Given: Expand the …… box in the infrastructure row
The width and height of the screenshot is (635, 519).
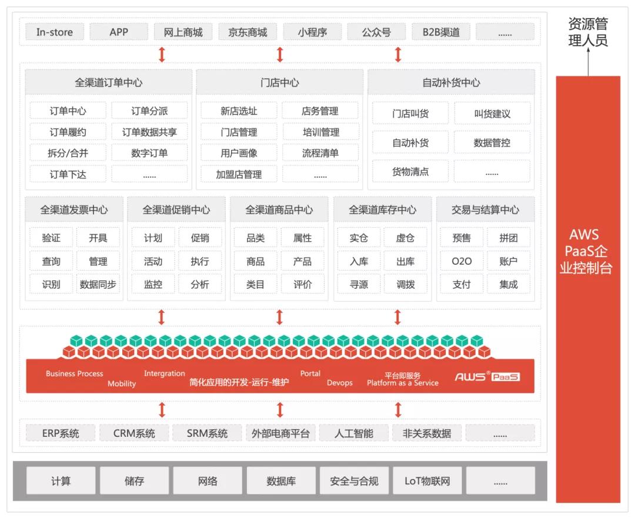Looking at the screenshot, I should (x=500, y=480).
